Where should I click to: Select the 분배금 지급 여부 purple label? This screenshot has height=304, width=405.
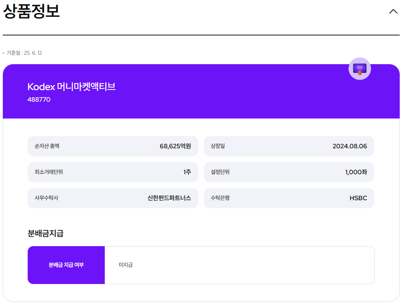66,265
